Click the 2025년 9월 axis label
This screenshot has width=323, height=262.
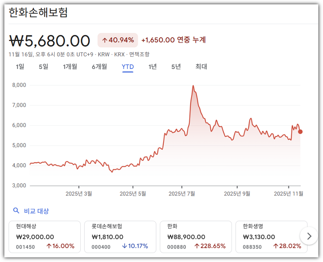tap(237, 194)
